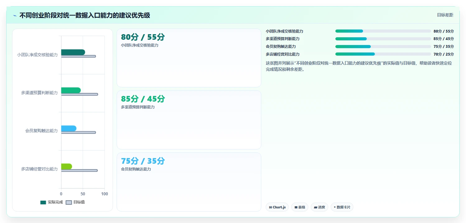This screenshot has height=223, width=466.
Task: Click the blue 会员复购触达能力 actual bar
Action: point(69,128)
